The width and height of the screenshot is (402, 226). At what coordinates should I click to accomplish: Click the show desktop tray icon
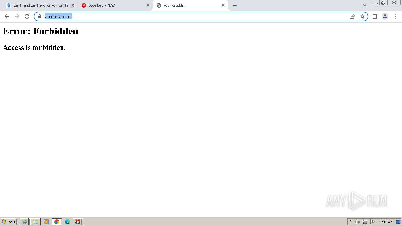398,222
